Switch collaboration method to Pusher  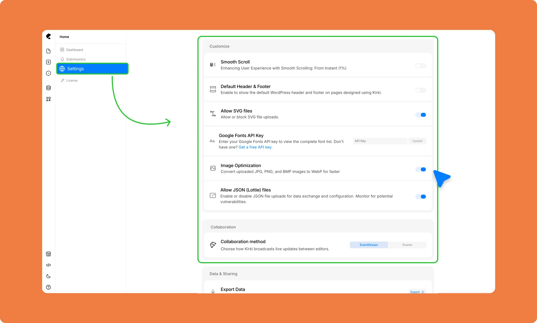point(407,245)
